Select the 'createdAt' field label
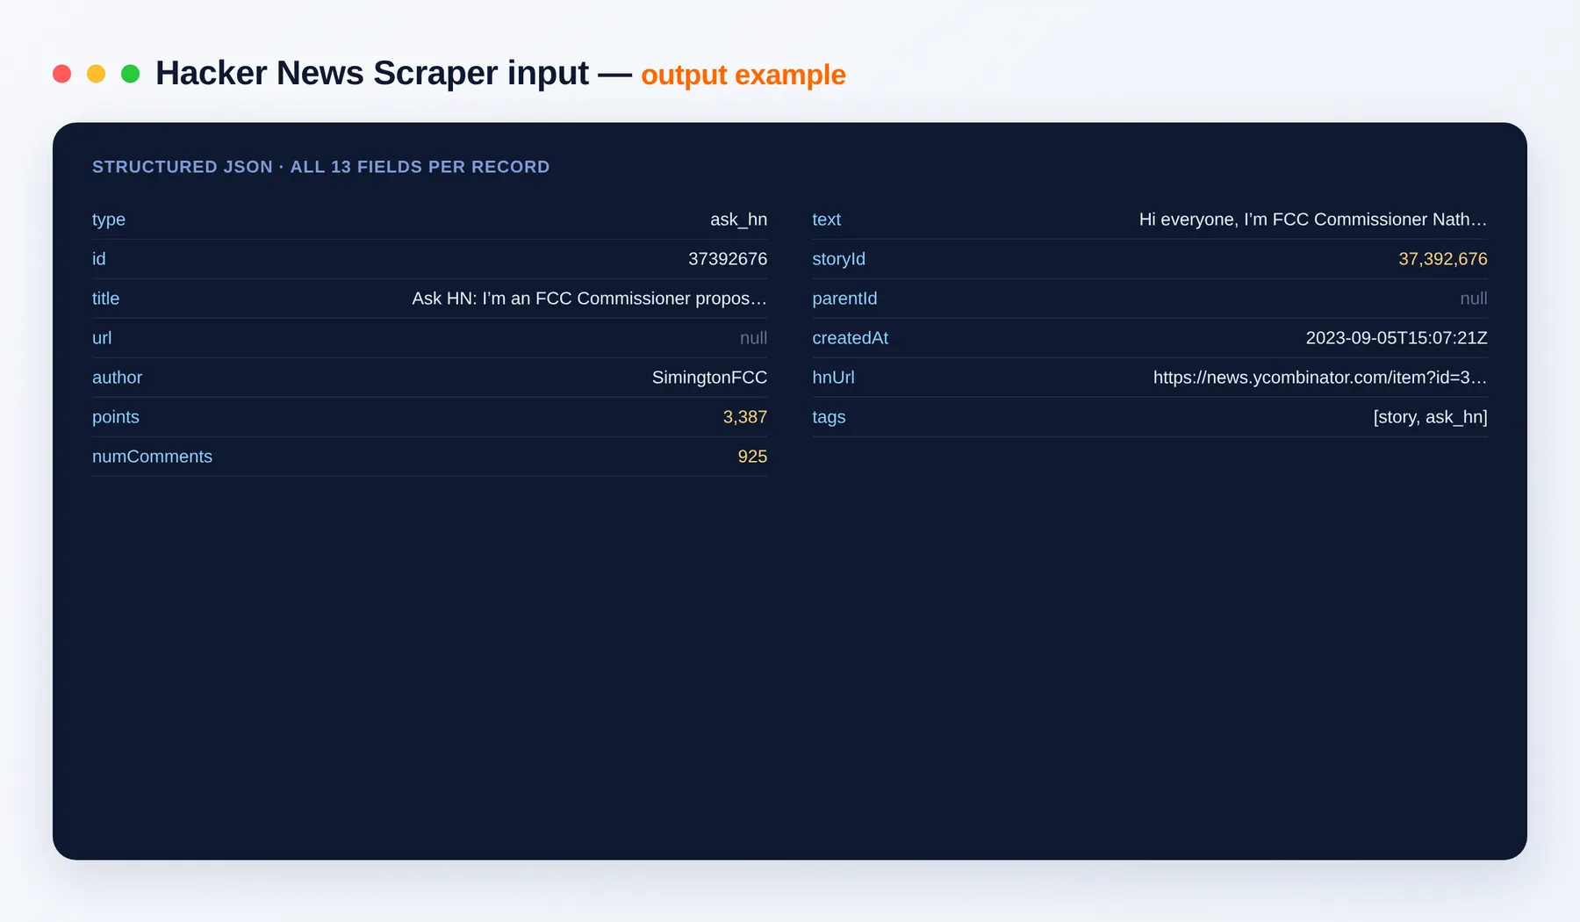The image size is (1580, 922). point(851,338)
